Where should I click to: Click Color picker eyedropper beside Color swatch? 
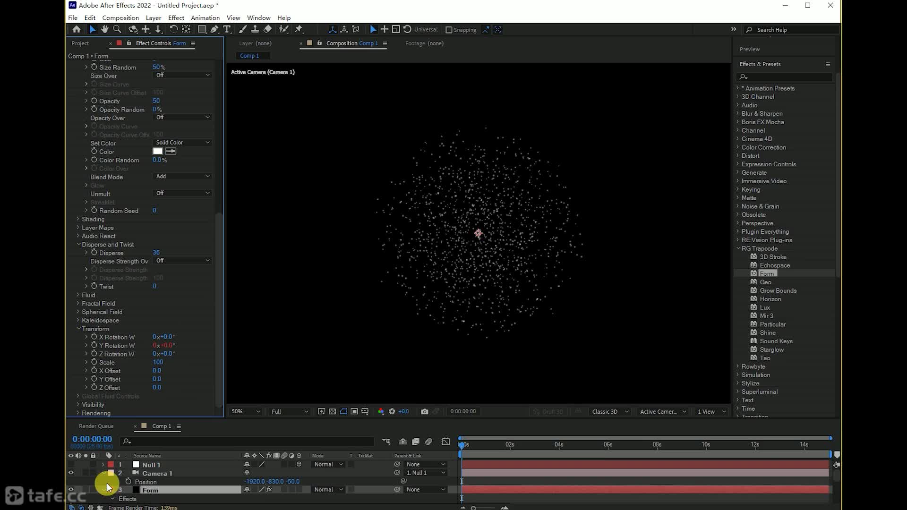171,151
